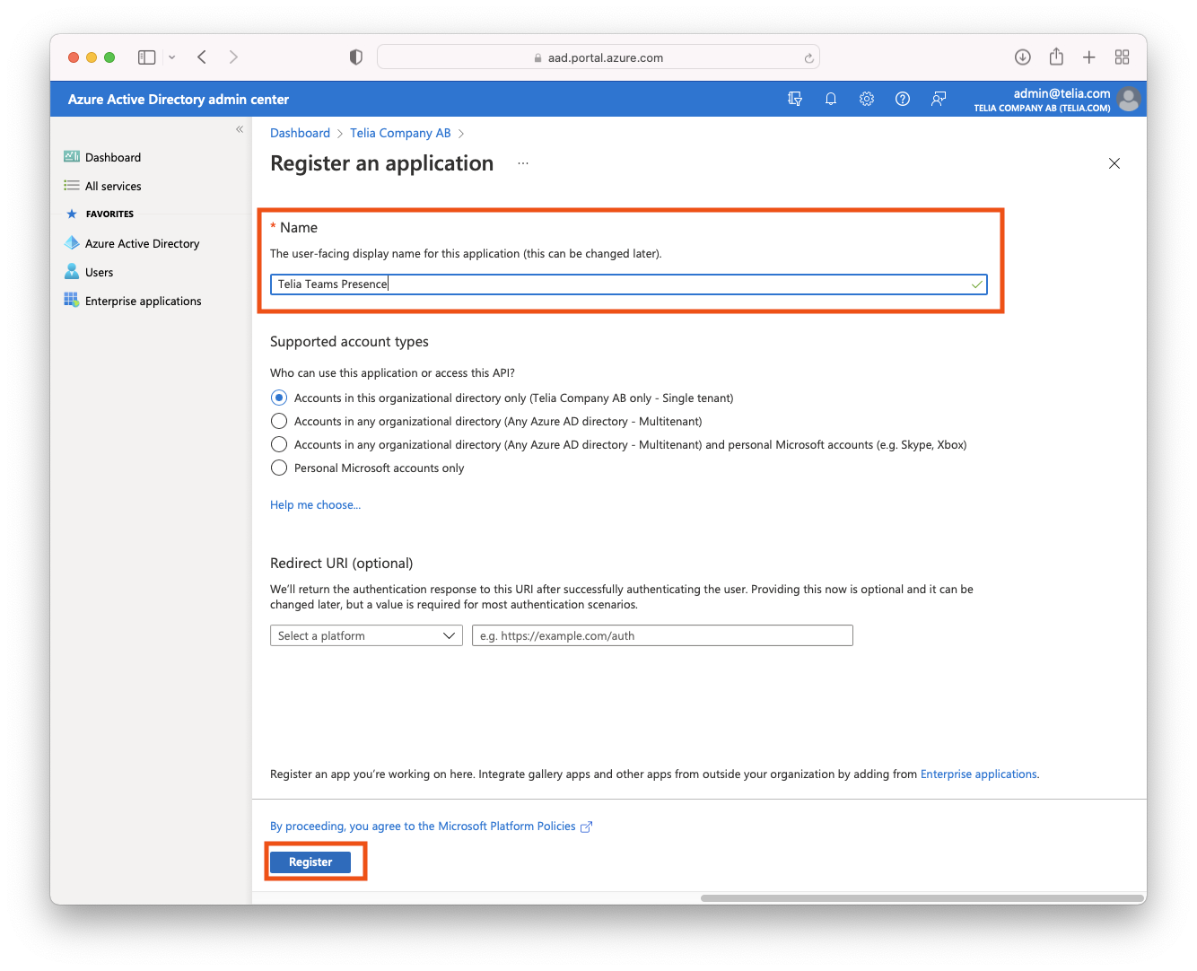Click the horizontal scrollbar at bottom
The image size is (1197, 971).
[x=922, y=897]
